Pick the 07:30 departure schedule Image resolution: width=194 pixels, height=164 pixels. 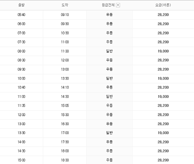pos(97,42)
